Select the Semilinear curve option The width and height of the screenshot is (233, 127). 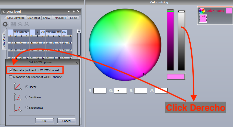[x=27, y=97]
